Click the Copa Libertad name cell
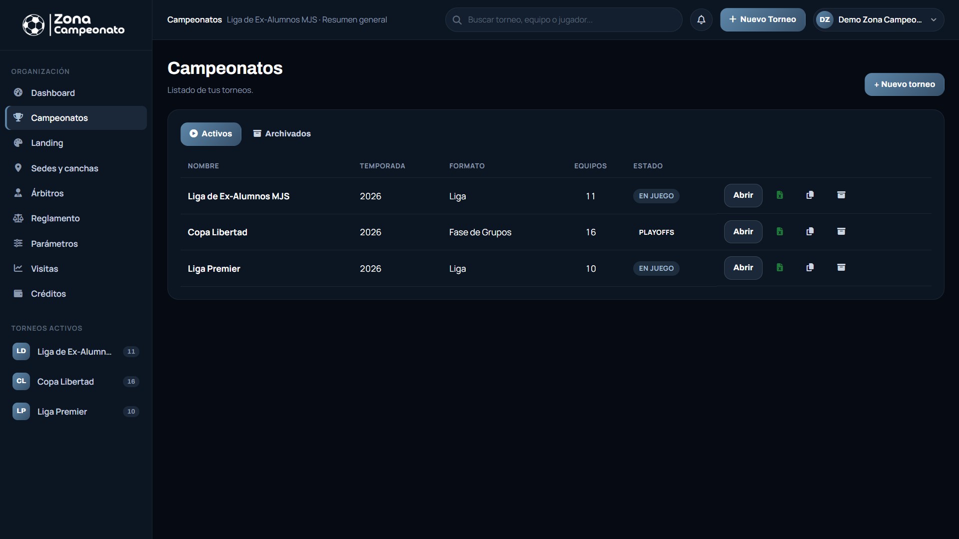 coord(217,232)
